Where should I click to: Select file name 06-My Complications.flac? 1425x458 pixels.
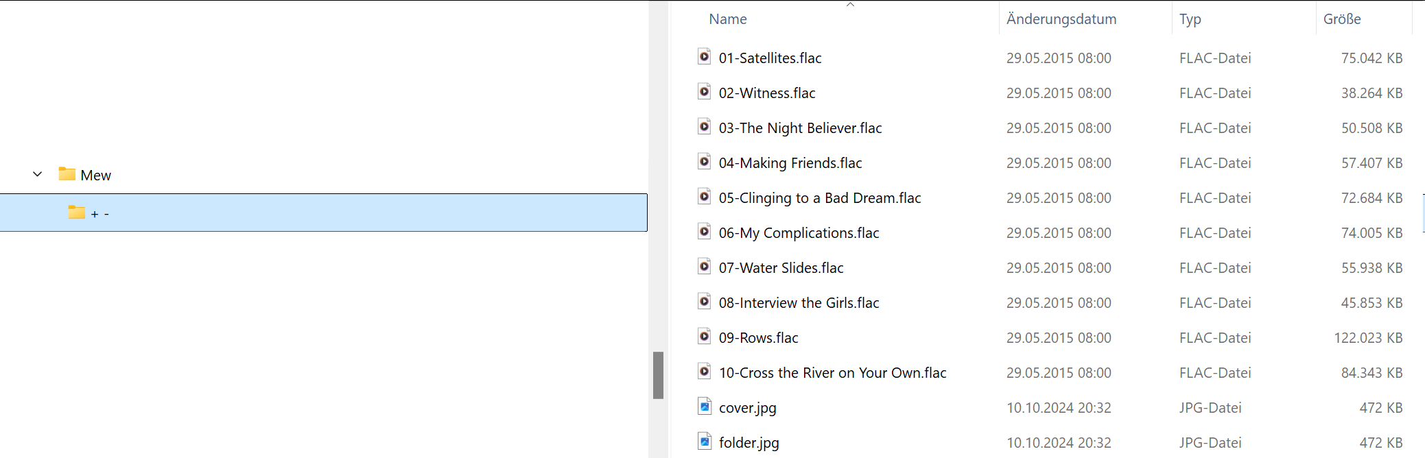[799, 233]
